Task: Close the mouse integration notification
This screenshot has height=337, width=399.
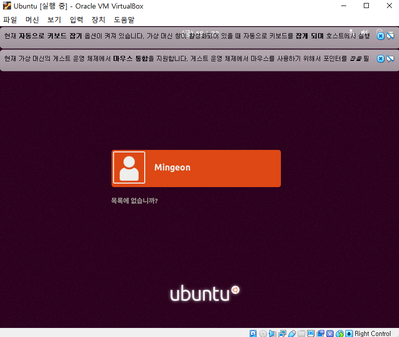Action: 380,58
